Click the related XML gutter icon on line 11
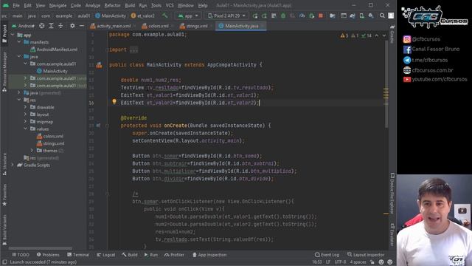 (x=99, y=65)
